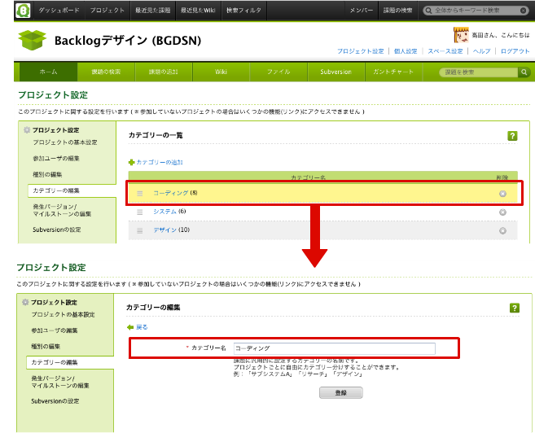
Task: Open the ダッシュボード menu item
Action: tap(59, 11)
